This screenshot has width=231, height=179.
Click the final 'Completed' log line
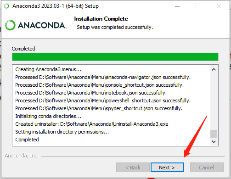27,140
